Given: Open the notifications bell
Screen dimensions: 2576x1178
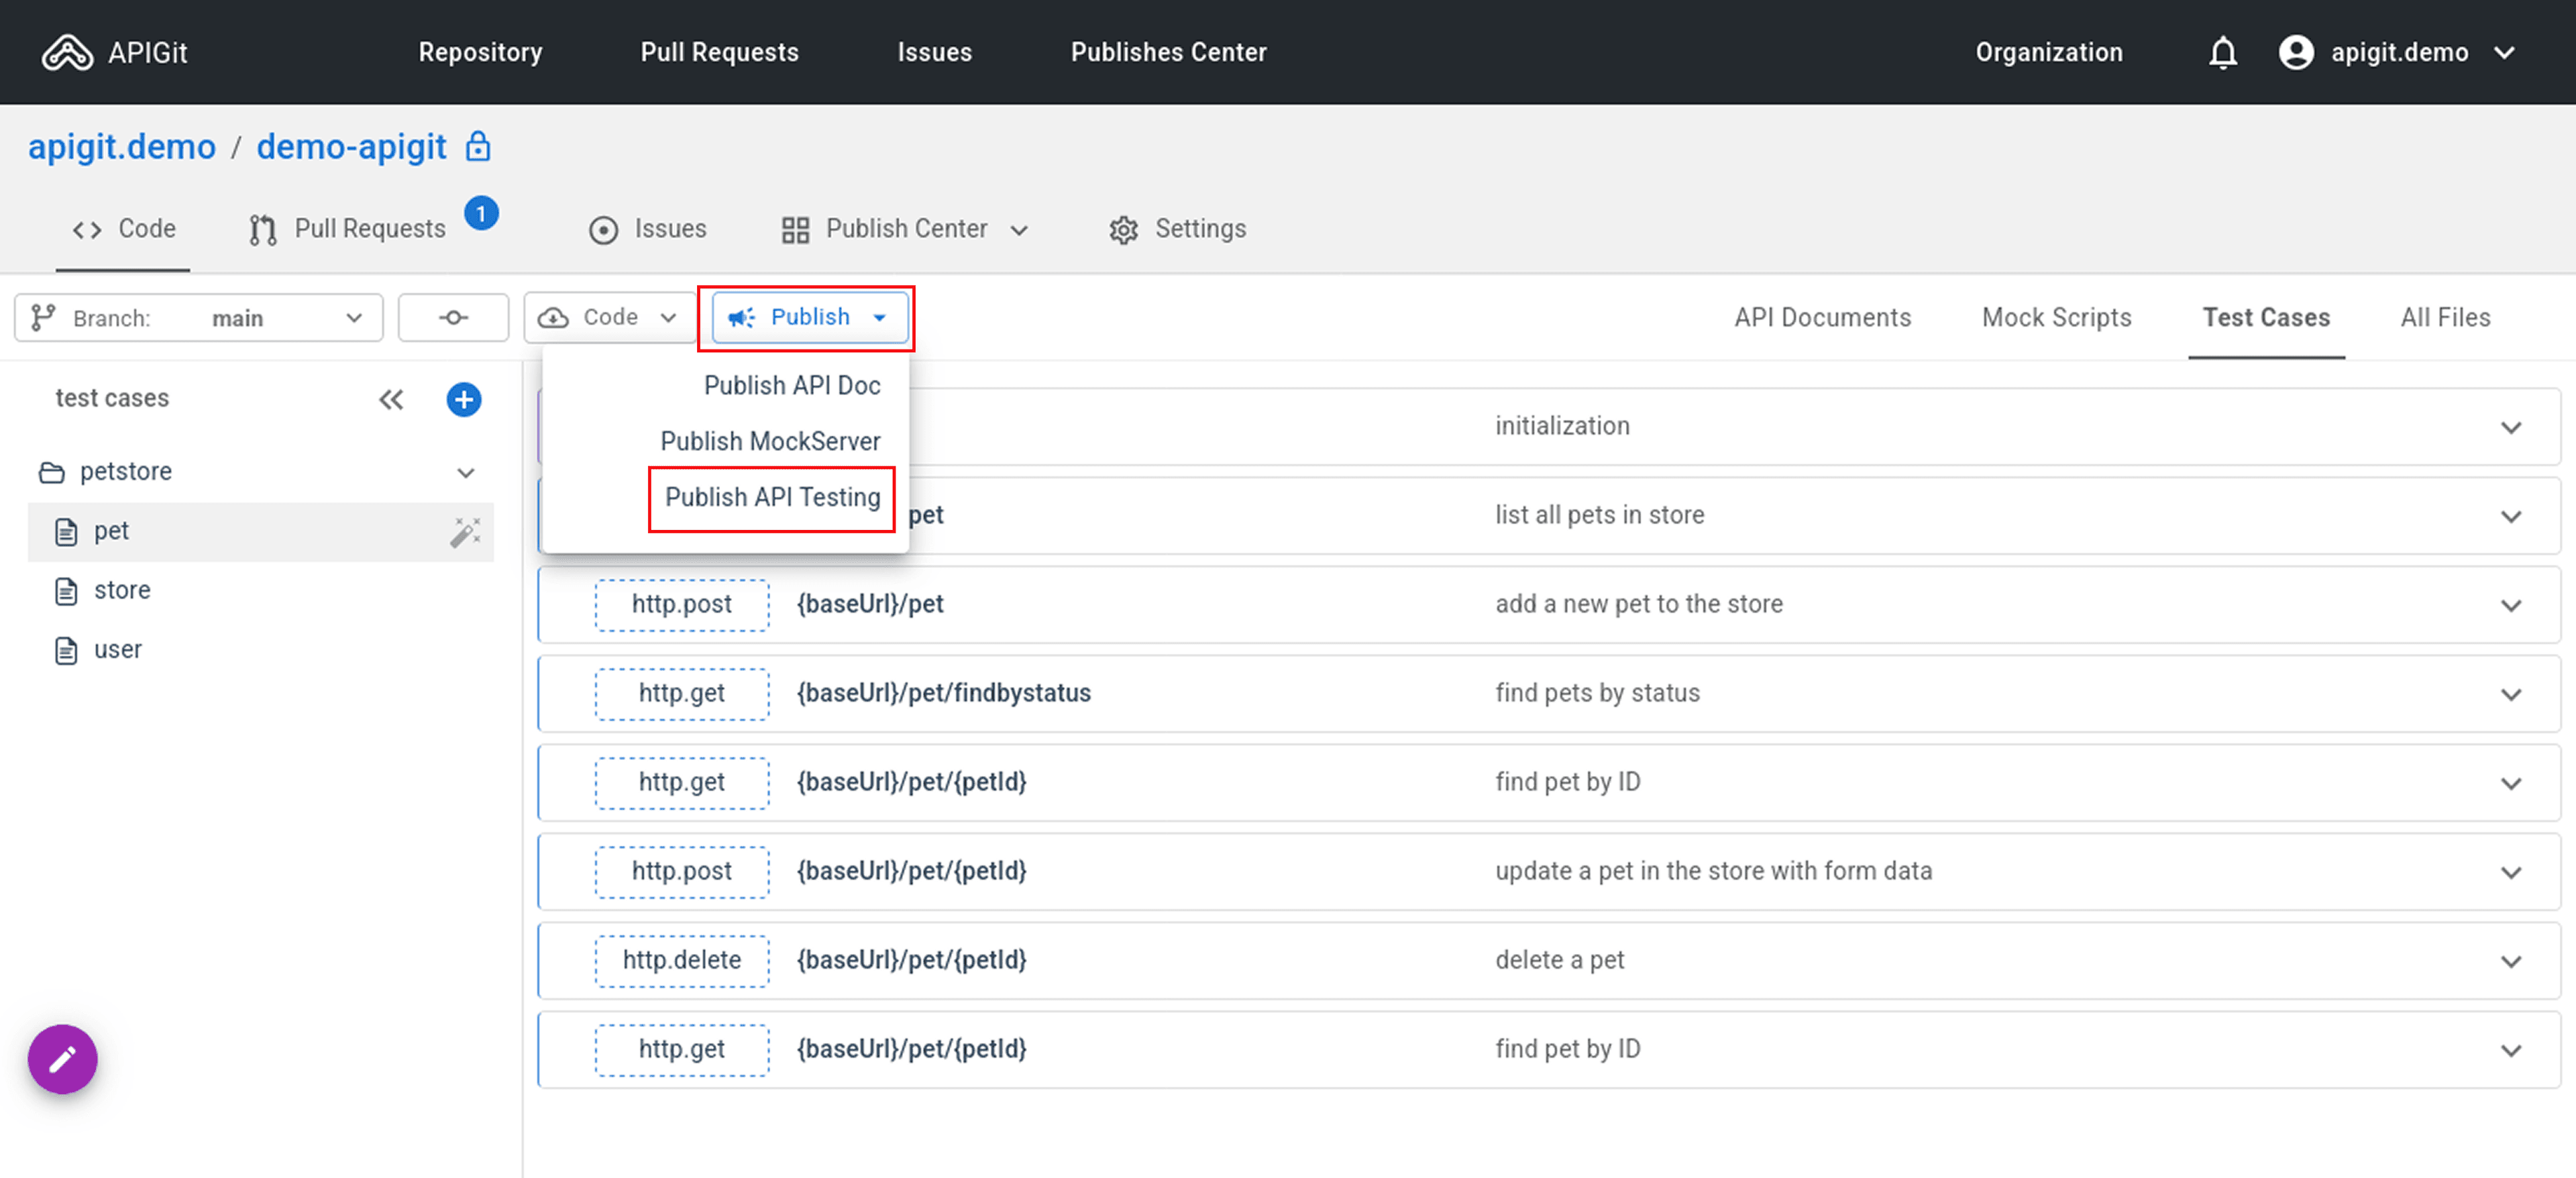Looking at the screenshot, I should point(2222,52).
